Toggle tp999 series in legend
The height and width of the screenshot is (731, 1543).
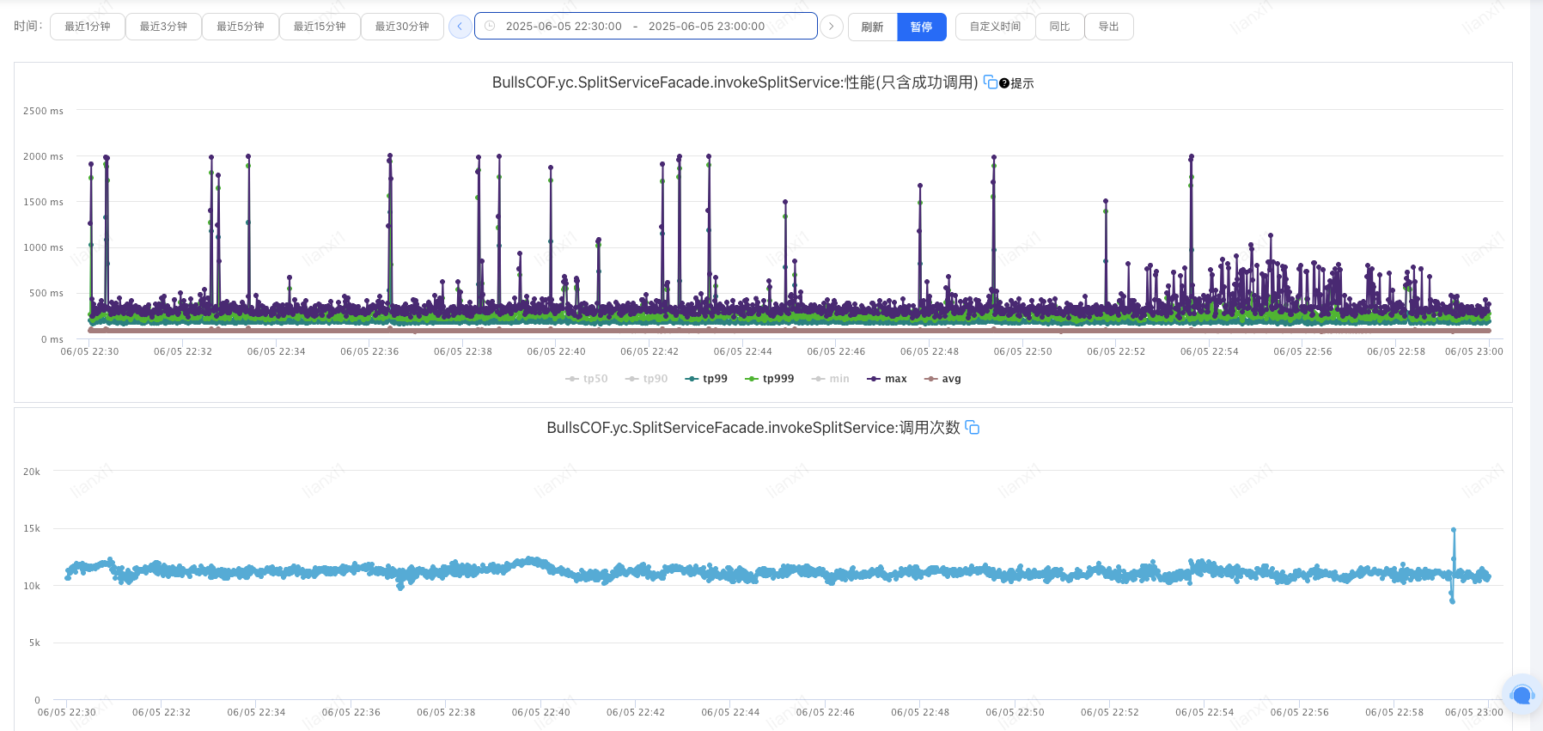pos(769,379)
